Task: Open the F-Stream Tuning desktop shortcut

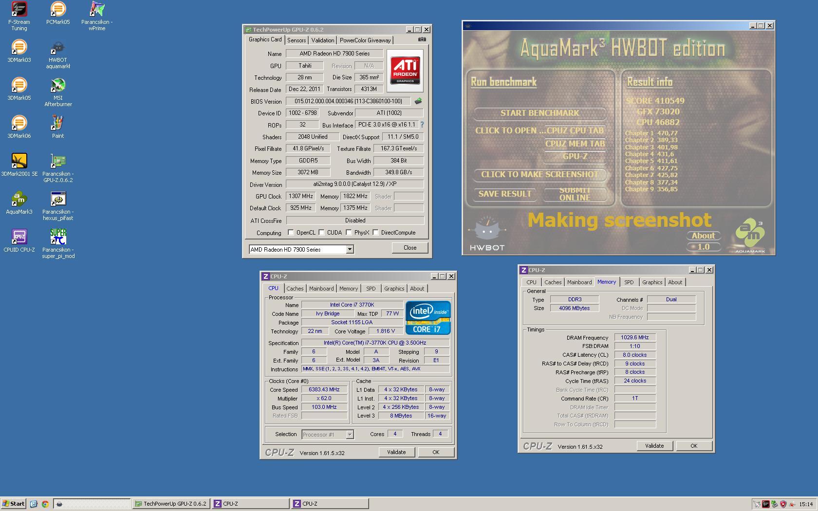Action: click(19, 17)
